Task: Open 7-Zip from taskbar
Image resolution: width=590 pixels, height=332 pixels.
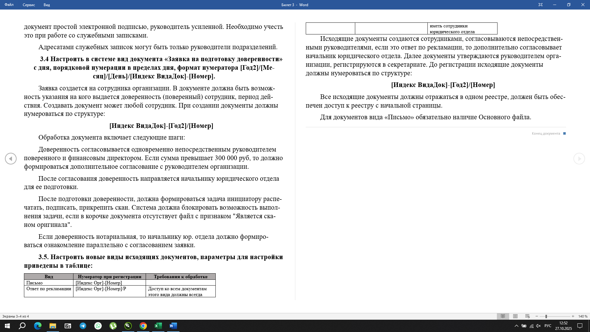Action: click(68, 326)
